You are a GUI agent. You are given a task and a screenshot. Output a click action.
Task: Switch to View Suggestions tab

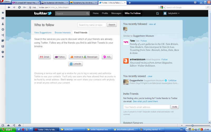(43, 32)
